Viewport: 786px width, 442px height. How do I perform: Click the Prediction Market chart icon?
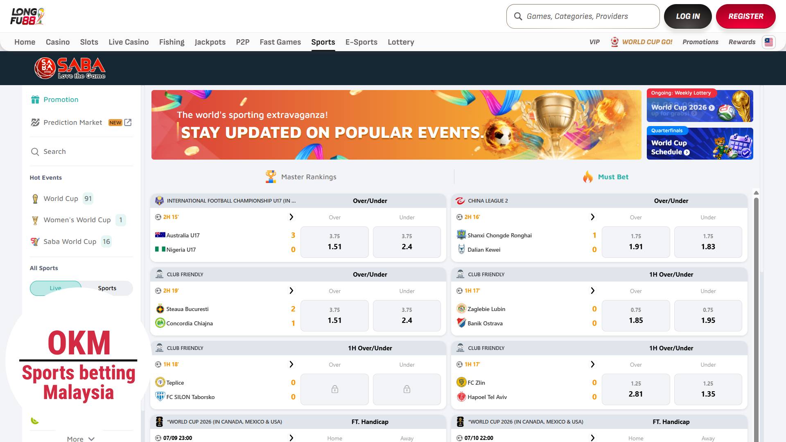(35, 122)
